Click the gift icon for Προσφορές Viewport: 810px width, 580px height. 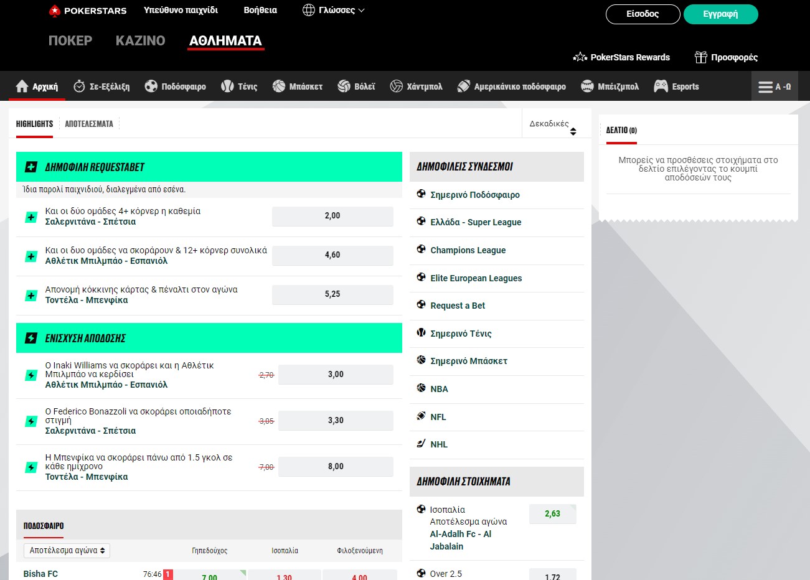701,57
